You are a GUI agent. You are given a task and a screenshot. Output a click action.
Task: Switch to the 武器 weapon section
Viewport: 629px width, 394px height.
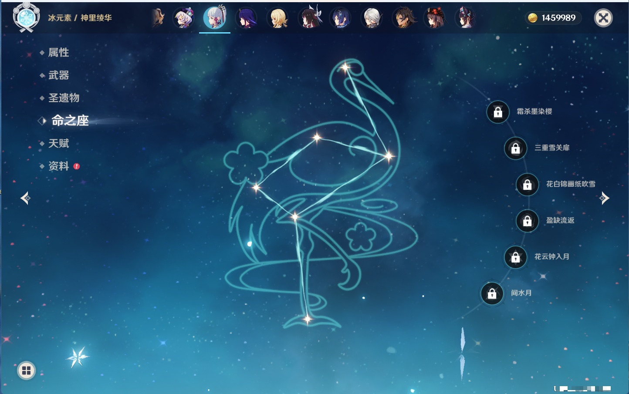pyautogui.click(x=58, y=75)
